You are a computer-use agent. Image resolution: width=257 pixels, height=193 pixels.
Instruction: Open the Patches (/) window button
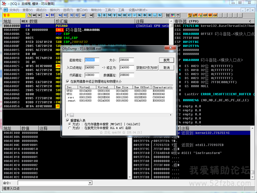tap(135, 15)
